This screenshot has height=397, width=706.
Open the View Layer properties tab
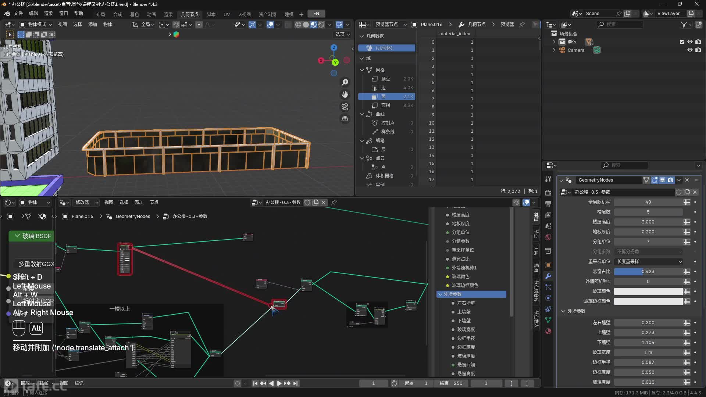(548, 215)
